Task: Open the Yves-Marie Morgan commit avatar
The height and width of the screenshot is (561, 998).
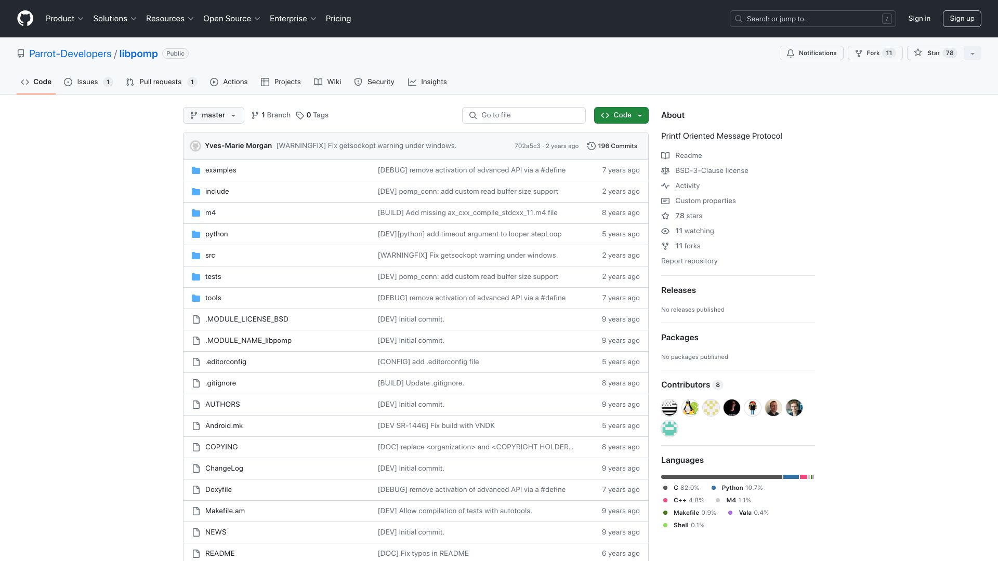Action: pos(195,146)
